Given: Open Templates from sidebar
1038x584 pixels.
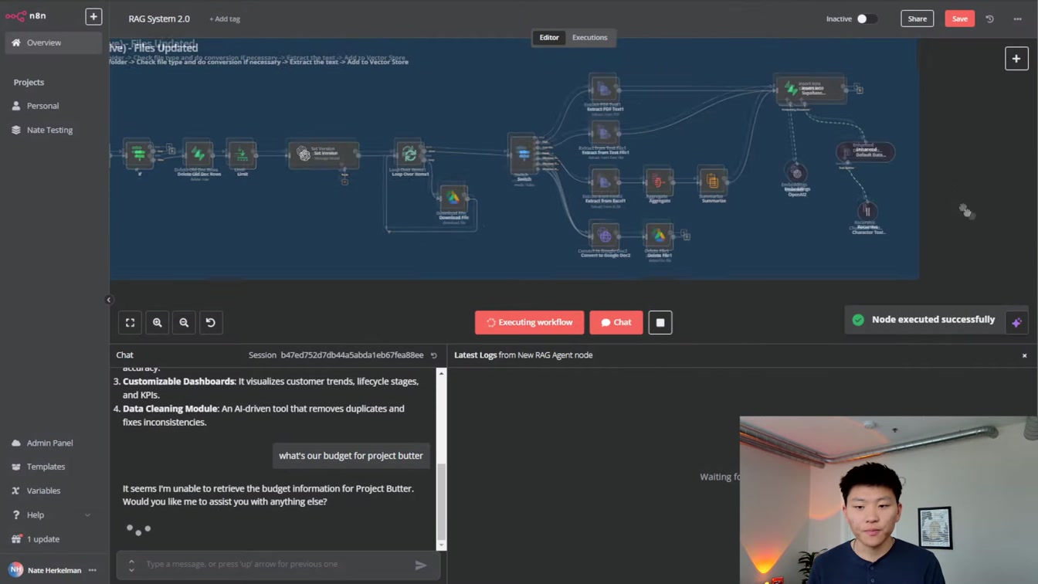Looking at the screenshot, I should point(53,467).
